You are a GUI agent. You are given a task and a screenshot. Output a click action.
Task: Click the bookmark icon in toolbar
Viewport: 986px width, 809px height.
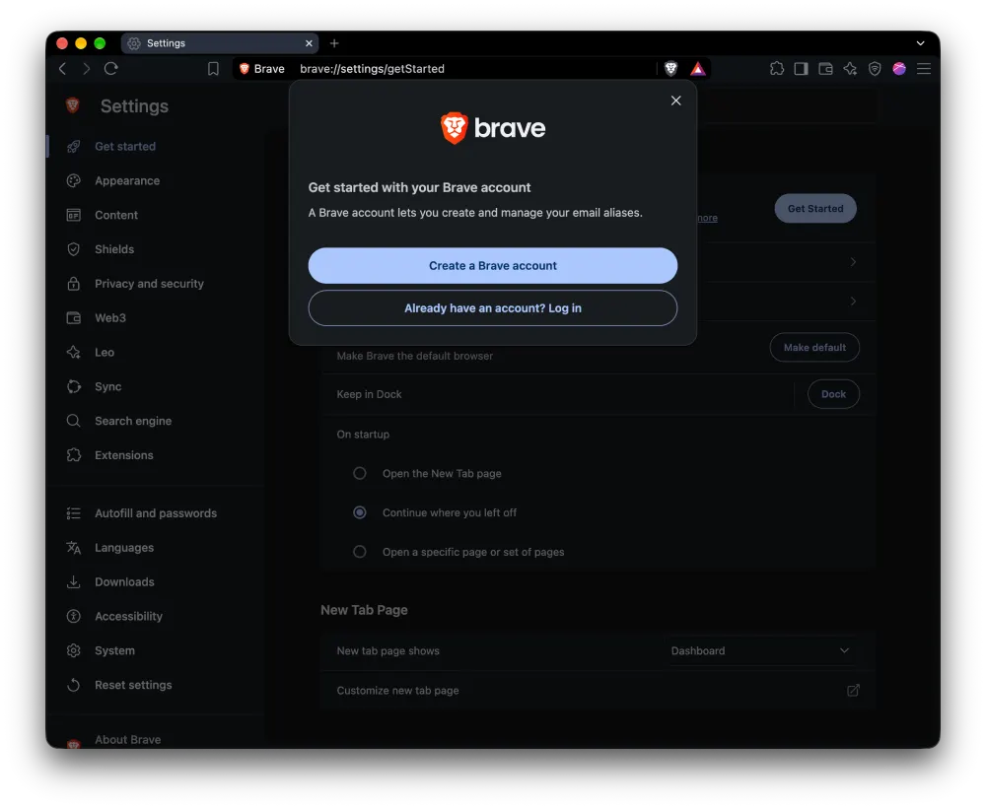coord(213,69)
